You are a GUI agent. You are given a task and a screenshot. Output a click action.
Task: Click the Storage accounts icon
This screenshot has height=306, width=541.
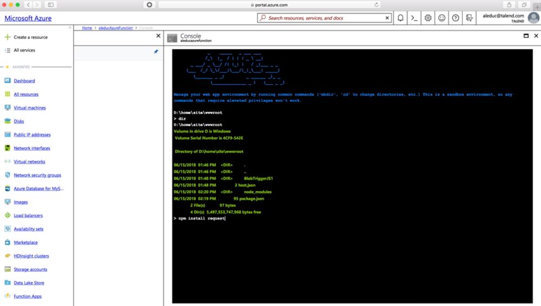[x=8, y=269]
